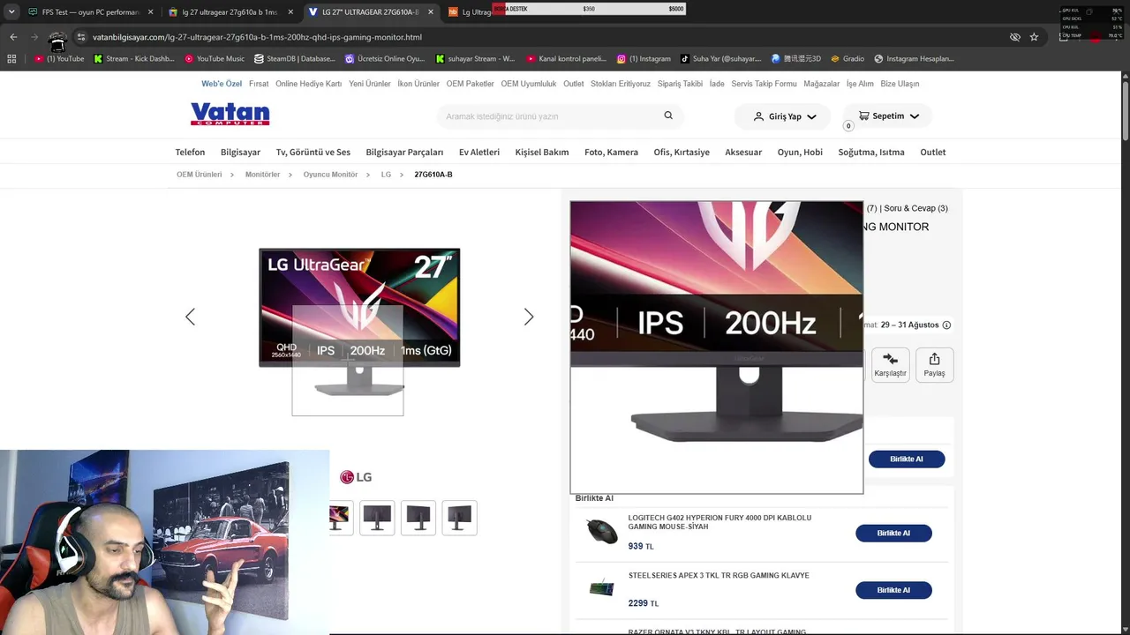Open the Oyun, Hobi menu
Image resolution: width=1130 pixels, height=635 pixels.
(800, 152)
